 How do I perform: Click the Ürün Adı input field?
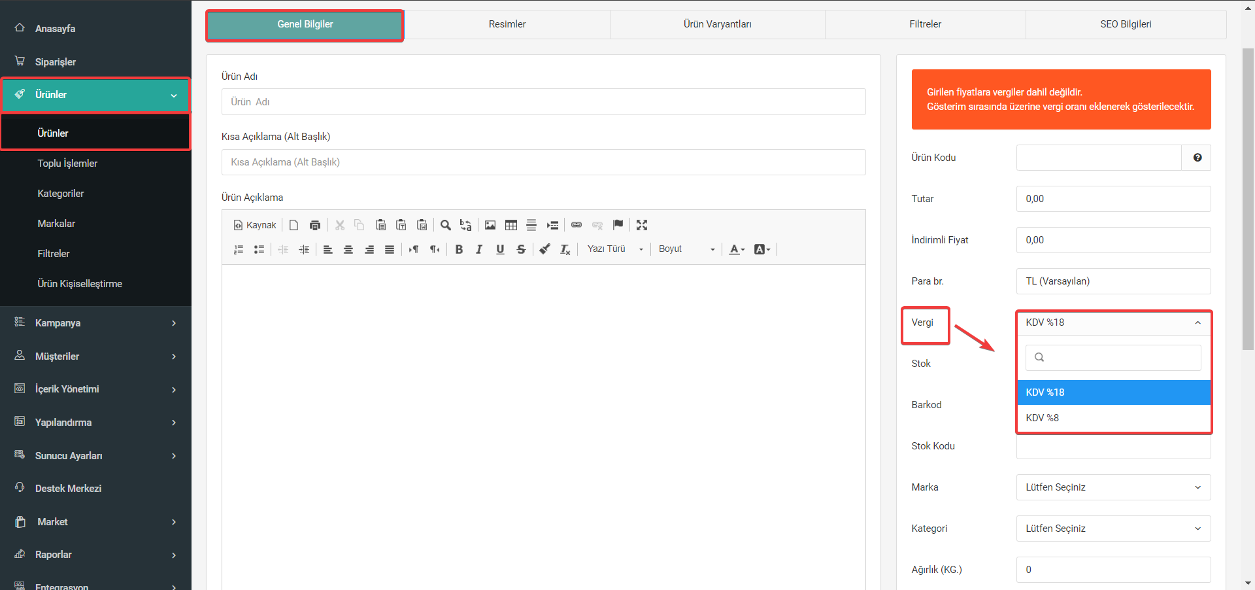click(544, 102)
